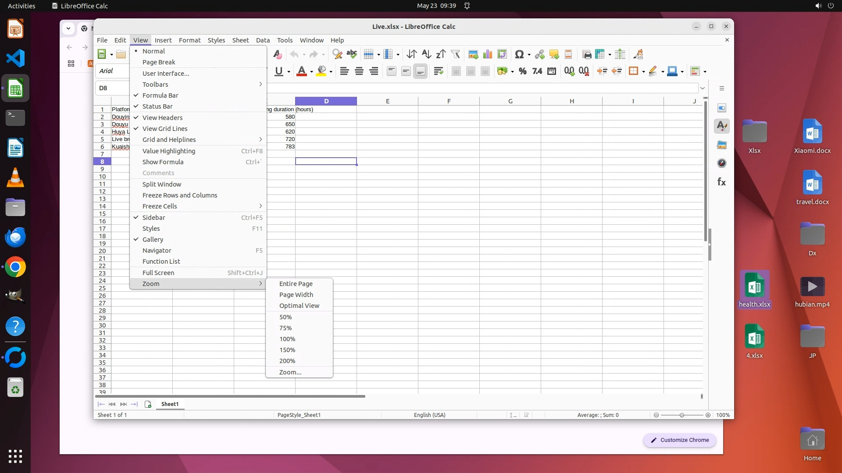The image size is (842, 473).
Task: Click the Insert Special Character omega icon
Action: [x=519, y=54]
